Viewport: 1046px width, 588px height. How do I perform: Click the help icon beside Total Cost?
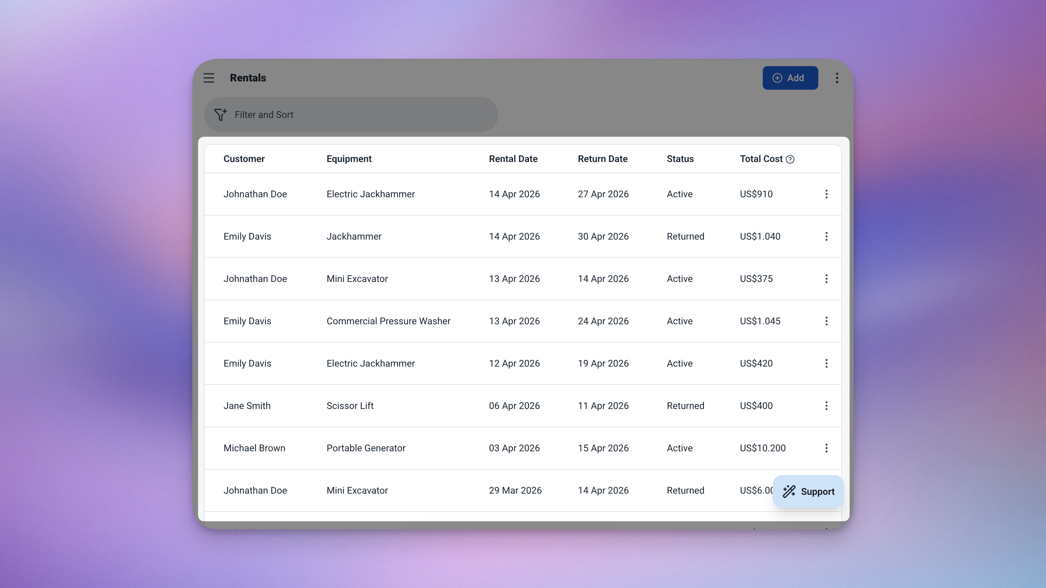(790, 159)
